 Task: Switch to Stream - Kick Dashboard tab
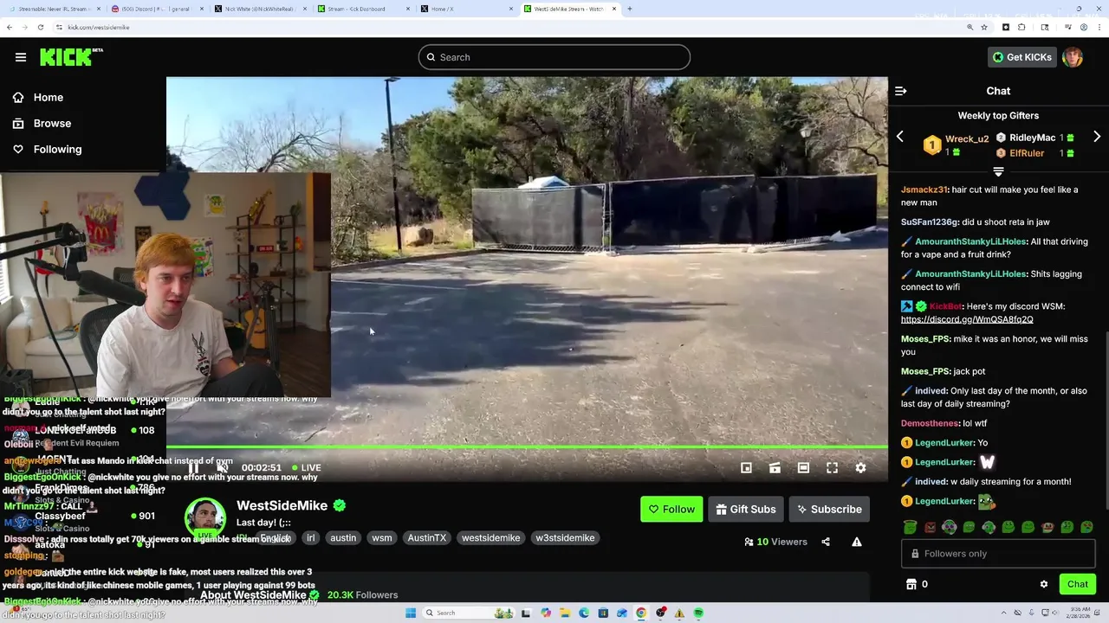coord(364,9)
